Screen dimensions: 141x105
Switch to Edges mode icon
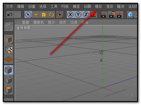click(x=9, y=80)
